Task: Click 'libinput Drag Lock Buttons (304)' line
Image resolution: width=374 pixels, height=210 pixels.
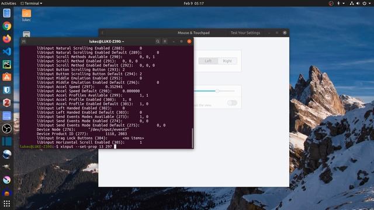Action: tap(91, 138)
